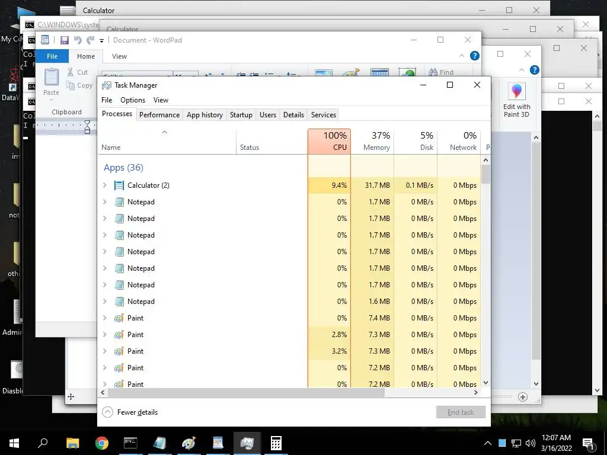
Task: Click the Save icon in WordPad title bar
Action: [x=65, y=40]
